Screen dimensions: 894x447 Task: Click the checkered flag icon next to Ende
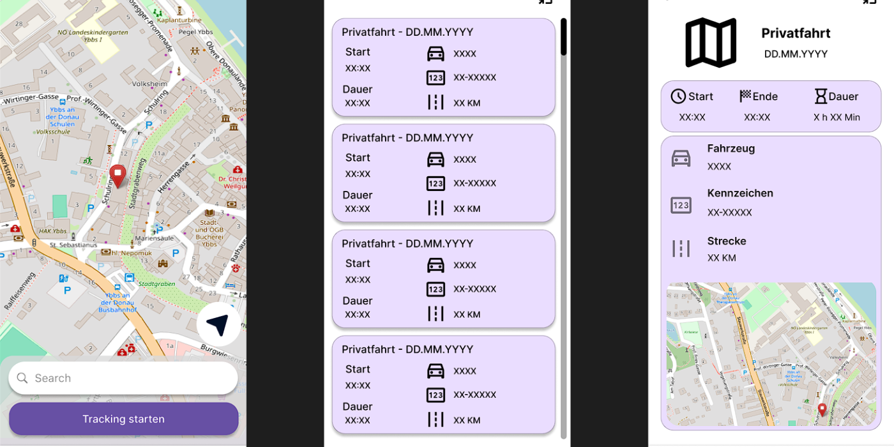pos(745,96)
